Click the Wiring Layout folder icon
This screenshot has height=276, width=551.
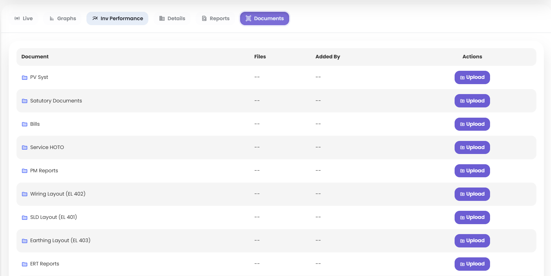pos(25,194)
